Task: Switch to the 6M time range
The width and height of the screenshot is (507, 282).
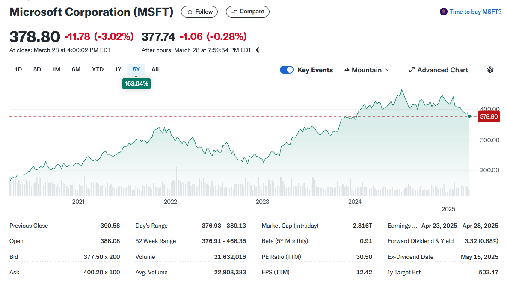Action: 76,69
